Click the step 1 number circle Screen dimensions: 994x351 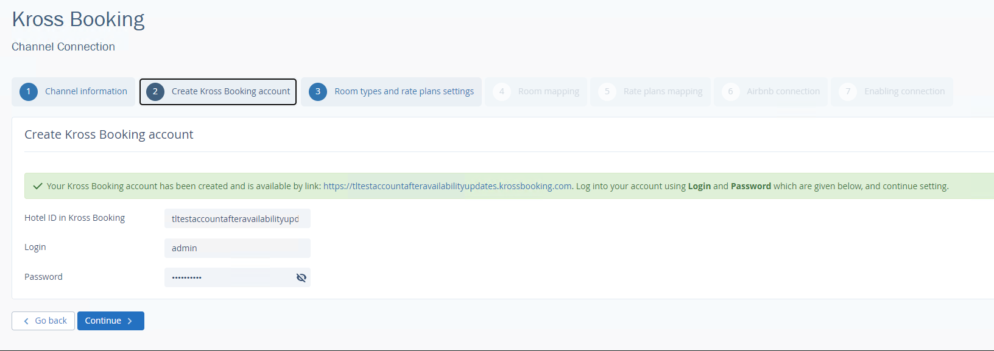click(x=29, y=92)
